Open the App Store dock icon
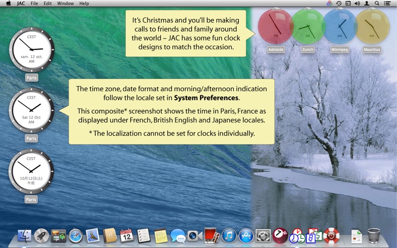Viewport: 397px width, 248px height. pos(246,236)
